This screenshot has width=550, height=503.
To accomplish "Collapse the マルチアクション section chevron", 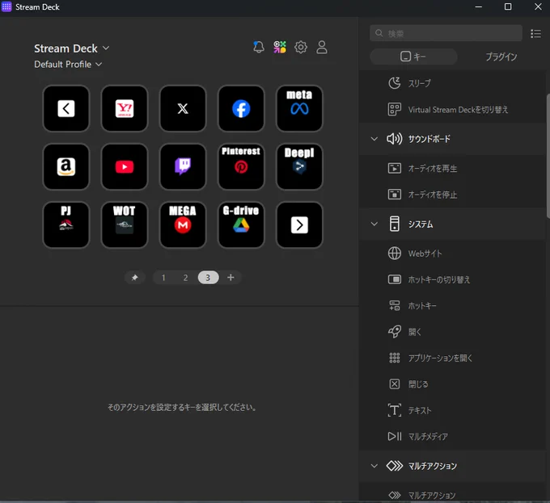I will coord(374,466).
